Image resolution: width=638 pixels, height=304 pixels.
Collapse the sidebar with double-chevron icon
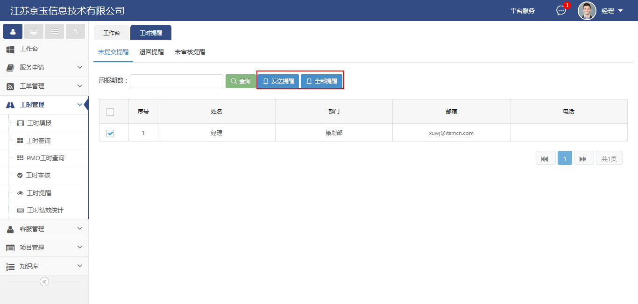tap(44, 282)
